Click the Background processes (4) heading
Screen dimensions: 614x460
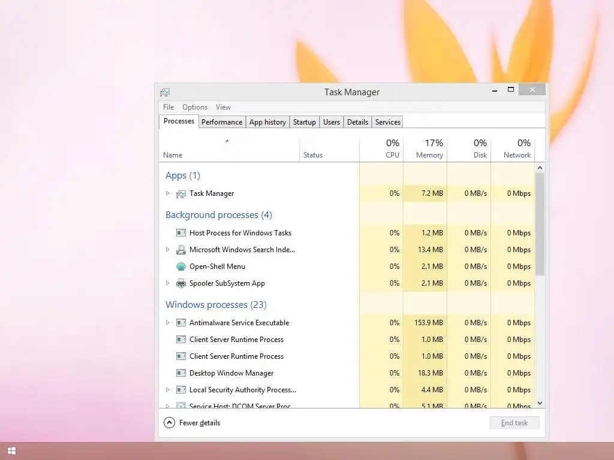click(219, 215)
